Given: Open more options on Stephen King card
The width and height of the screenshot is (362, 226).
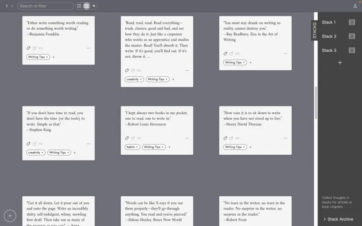Looking at the screenshot, I should point(89,144).
